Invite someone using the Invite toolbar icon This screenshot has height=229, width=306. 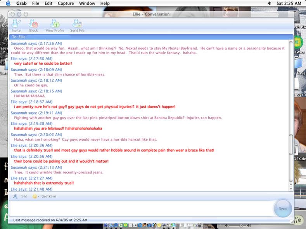[x=16, y=25]
